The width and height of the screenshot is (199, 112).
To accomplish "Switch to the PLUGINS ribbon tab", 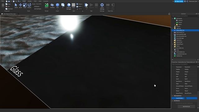I will (46, 1).
